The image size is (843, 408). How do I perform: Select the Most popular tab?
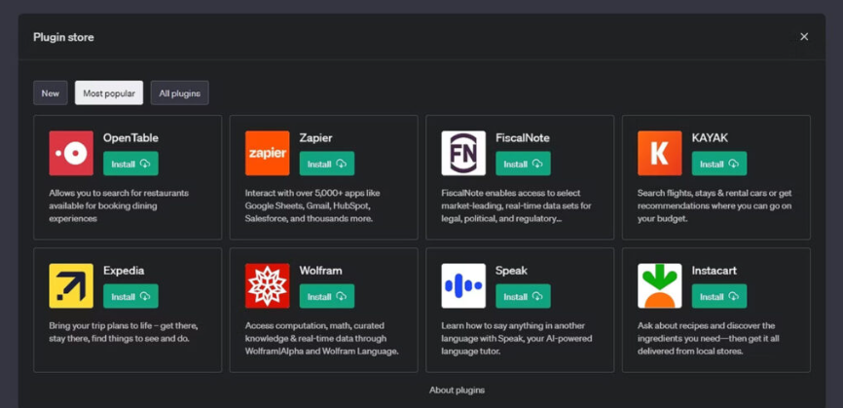109,93
